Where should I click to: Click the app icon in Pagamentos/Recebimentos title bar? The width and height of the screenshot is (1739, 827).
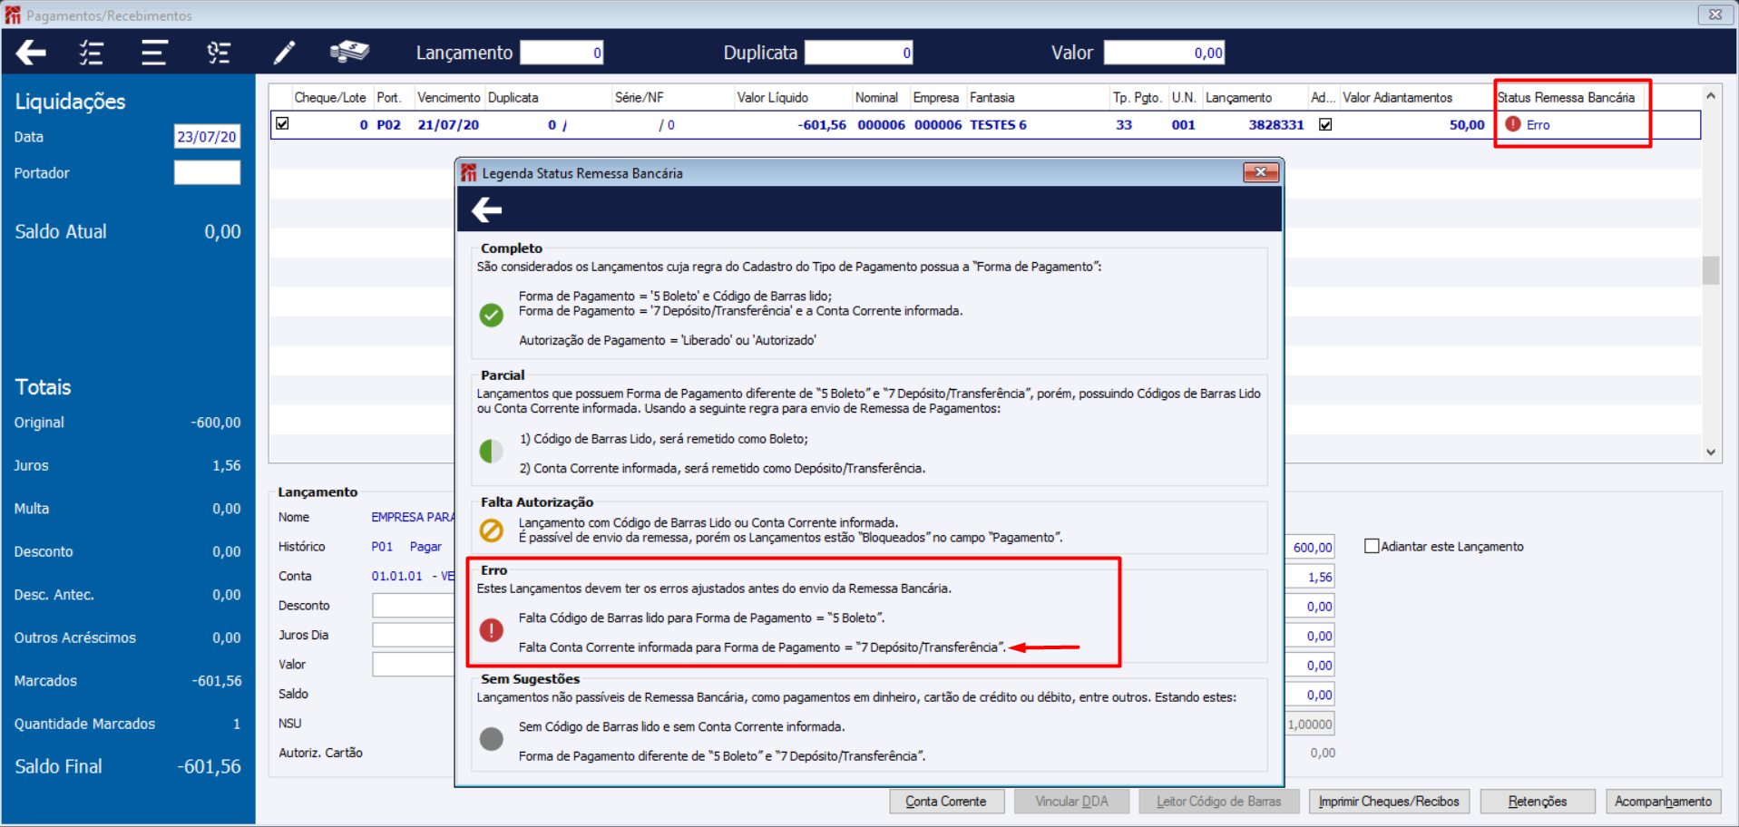[13, 15]
